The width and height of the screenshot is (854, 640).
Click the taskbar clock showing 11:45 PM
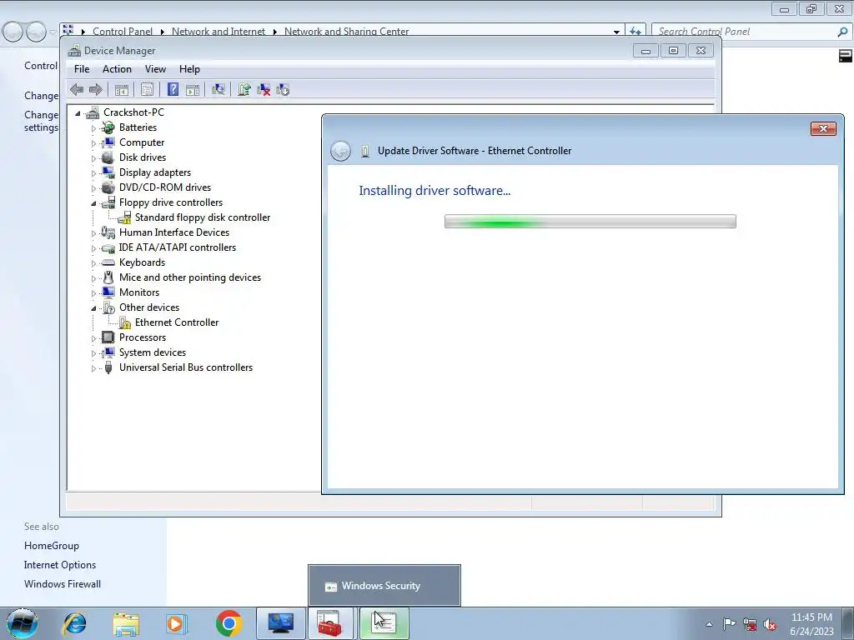811,624
